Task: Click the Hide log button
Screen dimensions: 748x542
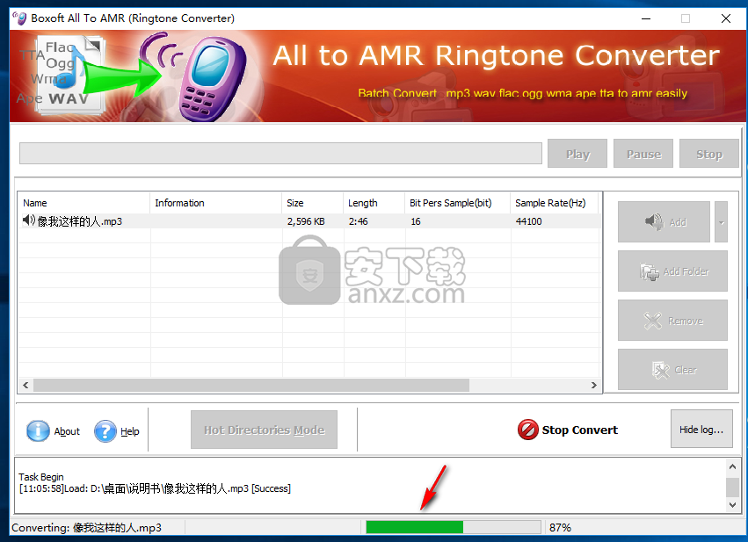Action: click(x=701, y=429)
